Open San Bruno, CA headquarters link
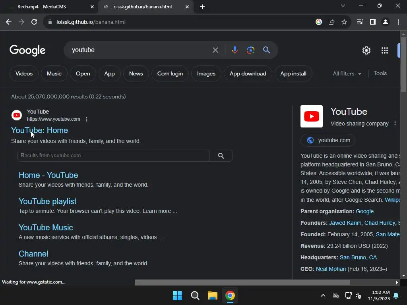This screenshot has height=305, width=407. click(x=358, y=257)
